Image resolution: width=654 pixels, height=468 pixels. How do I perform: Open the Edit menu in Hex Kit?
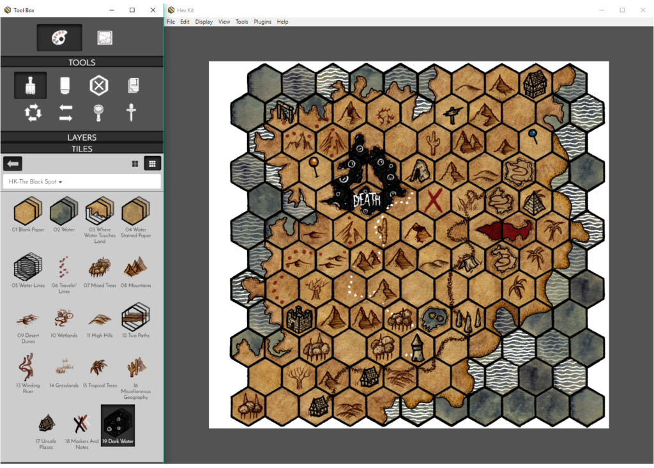point(185,22)
